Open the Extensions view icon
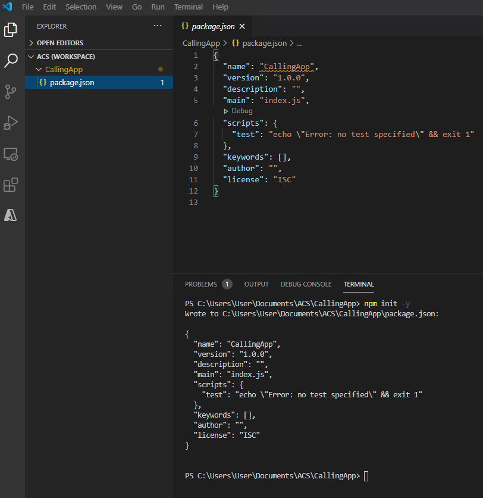This screenshot has height=498, width=483. (11, 185)
